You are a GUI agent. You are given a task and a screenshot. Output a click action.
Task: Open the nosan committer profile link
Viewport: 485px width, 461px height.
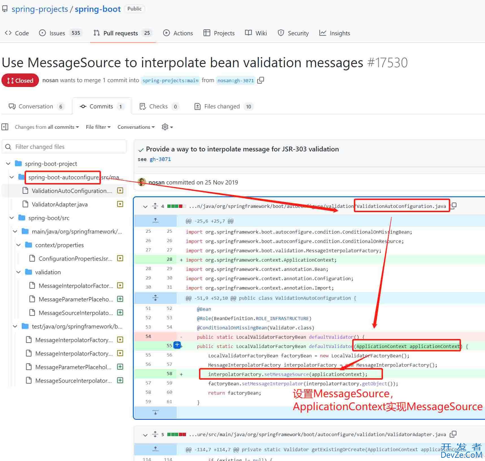[x=157, y=182]
